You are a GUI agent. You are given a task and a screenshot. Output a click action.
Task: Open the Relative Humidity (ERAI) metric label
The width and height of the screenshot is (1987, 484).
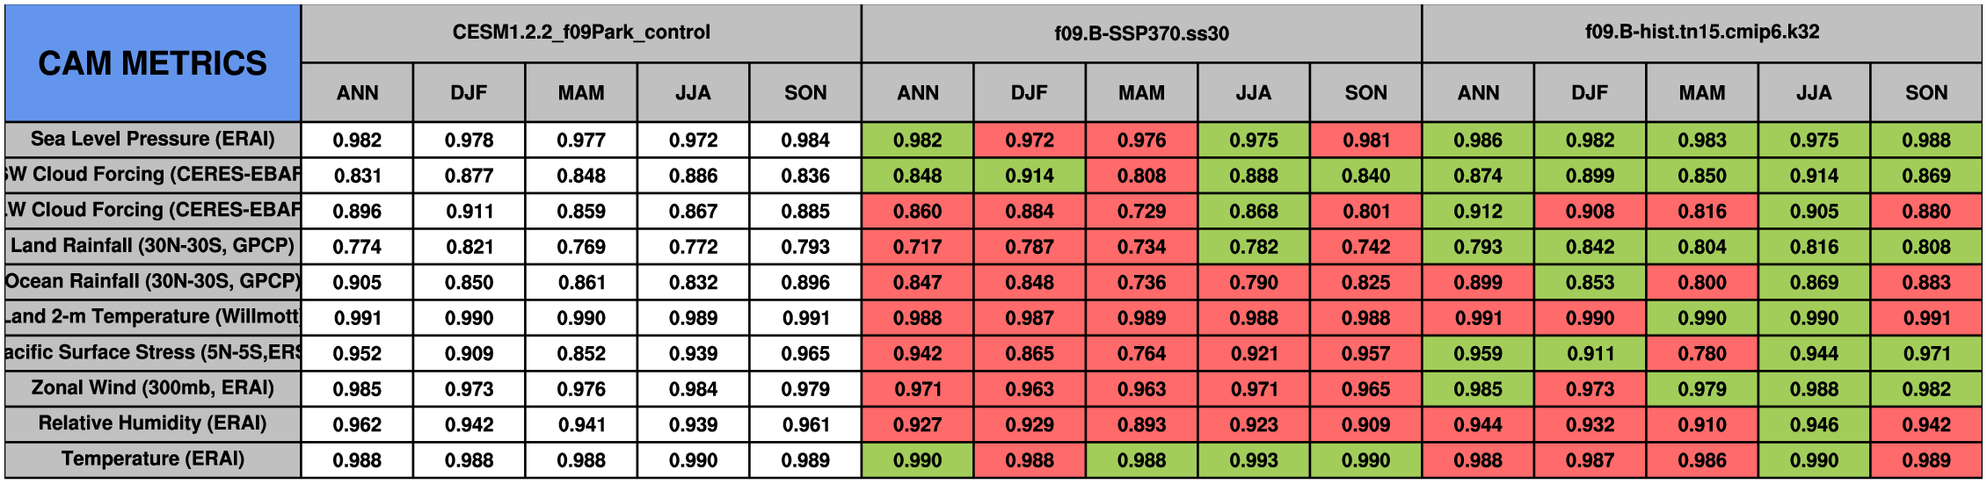point(152,423)
